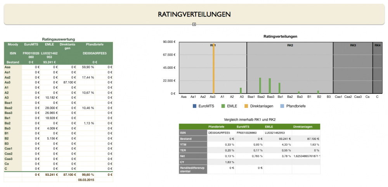Select the 1,62534865761871 Net cell
Image resolution: width=388 pixels, height=187 pixels.
pos(306,156)
